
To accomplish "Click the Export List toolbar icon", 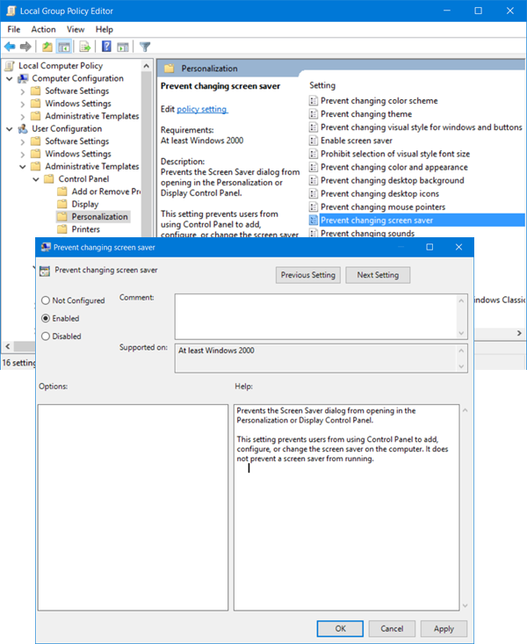I will pos(85,47).
